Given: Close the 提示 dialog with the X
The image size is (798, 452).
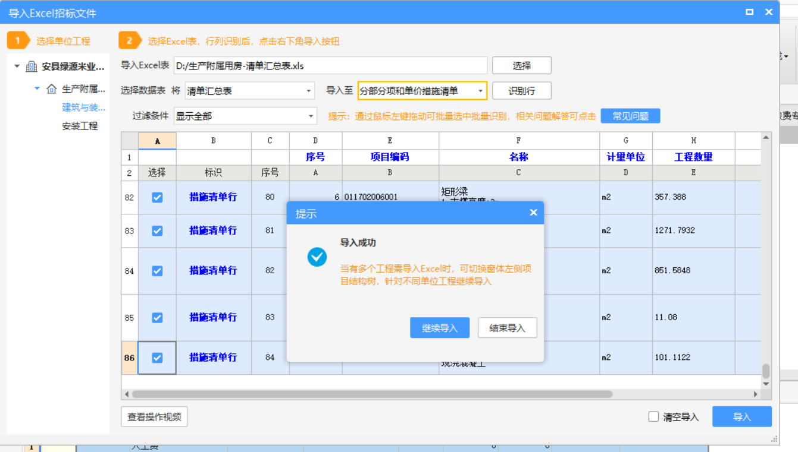Looking at the screenshot, I should pyautogui.click(x=533, y=213).
